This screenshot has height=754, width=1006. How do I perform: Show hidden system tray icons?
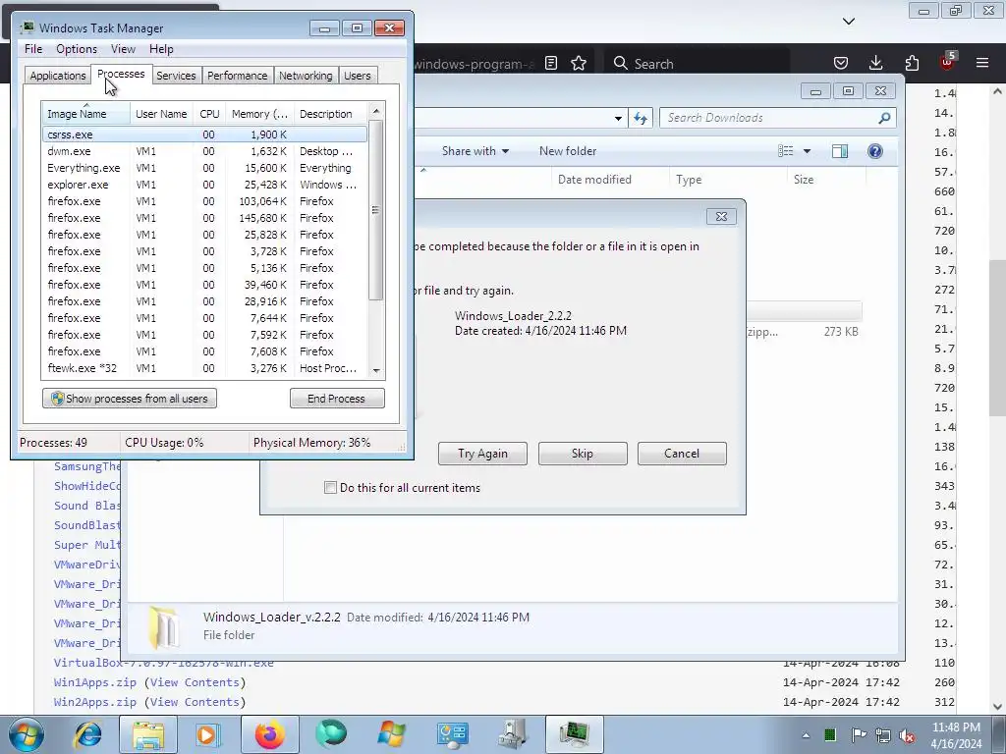[806, 735]
